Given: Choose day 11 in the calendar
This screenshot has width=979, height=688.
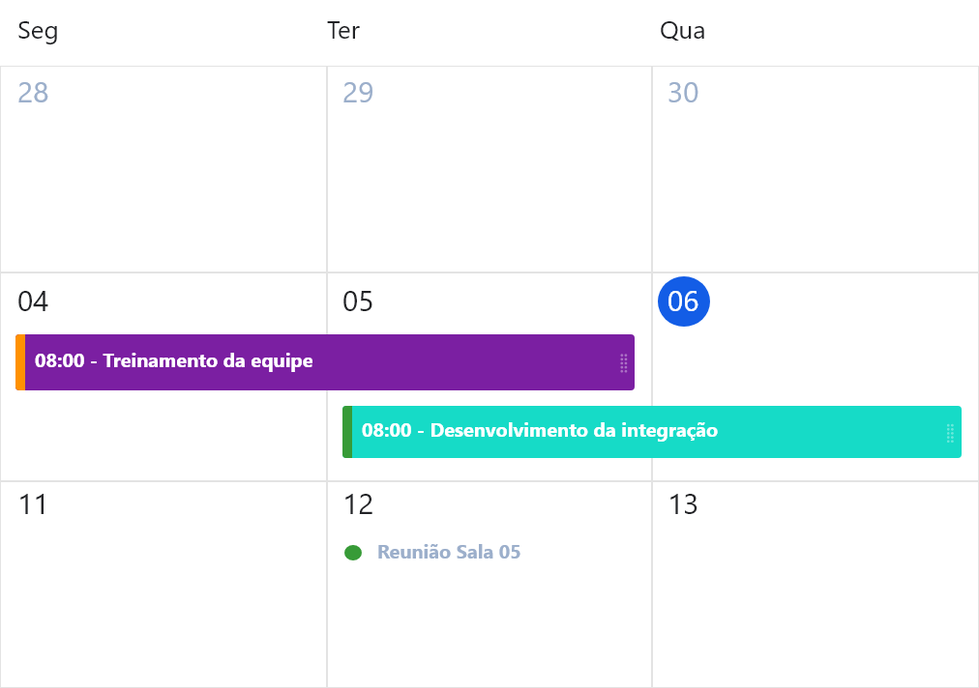Looking at the screenshot, I should [33, 504].
